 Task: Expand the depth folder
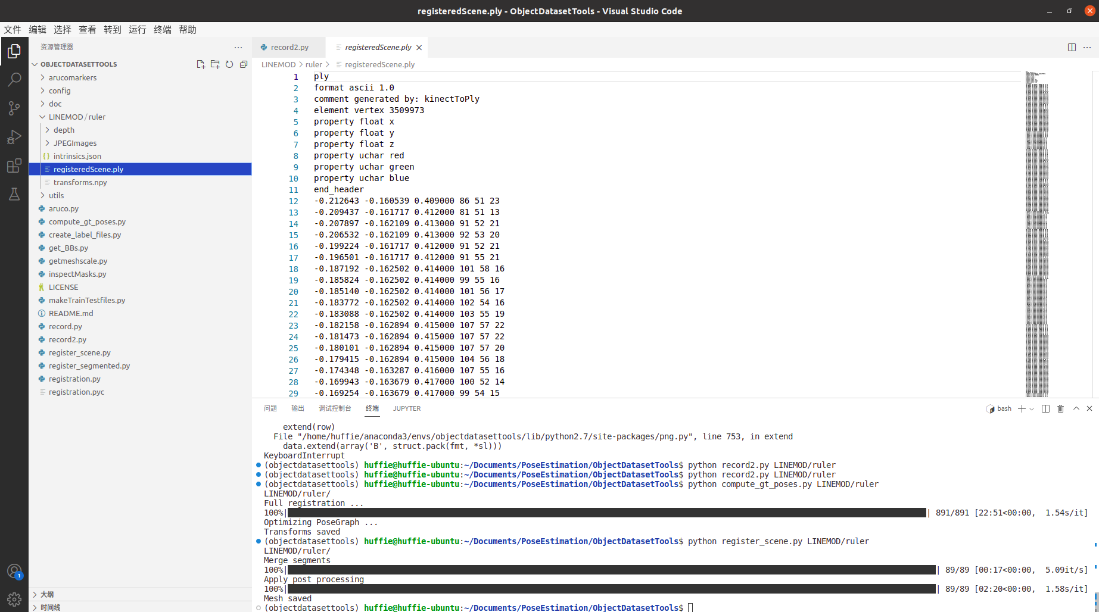[x=49, y=130]
